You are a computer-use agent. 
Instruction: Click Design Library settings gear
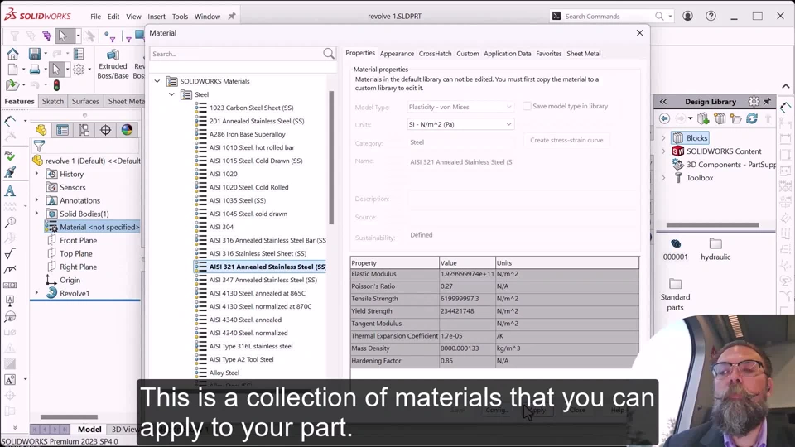click(754, 101)
